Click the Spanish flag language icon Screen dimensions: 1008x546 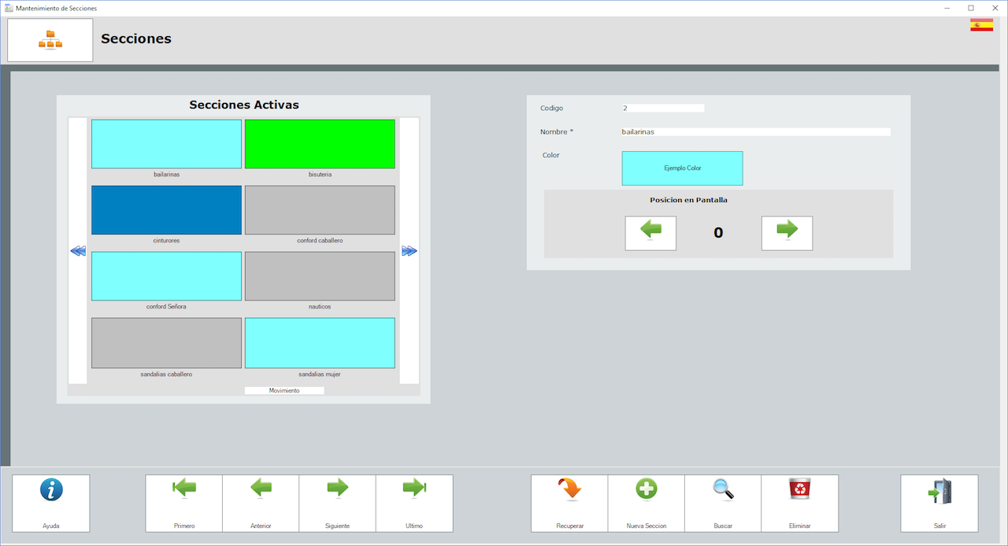point(981,25)
